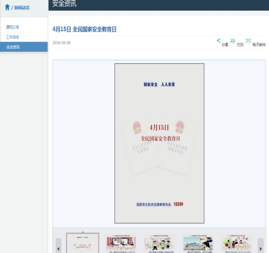Image resolution: width=269 pixels, height=253 pixels.
Task: Open 通知公告 sidebar item
Action: tap(13, 27)
